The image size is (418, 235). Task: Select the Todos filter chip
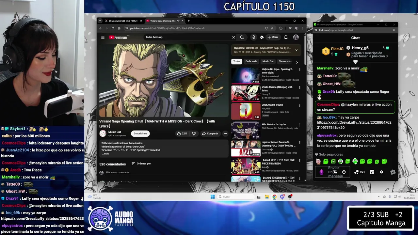[x=237, y=61]
